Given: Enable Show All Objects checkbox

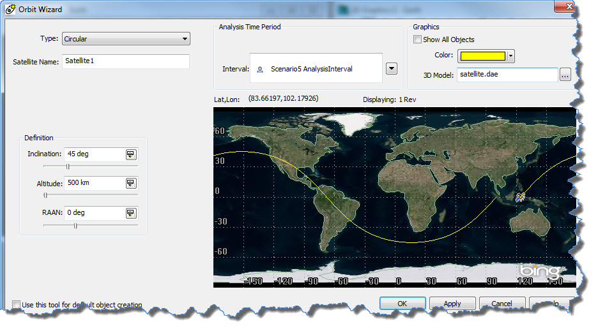Looking at the screenshot, I should [418, 40].
